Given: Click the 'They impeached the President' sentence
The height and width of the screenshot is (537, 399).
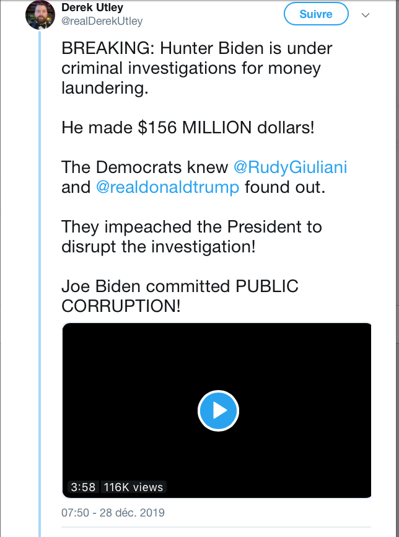Looking at the screenshot, I should (x=191, y=227).
